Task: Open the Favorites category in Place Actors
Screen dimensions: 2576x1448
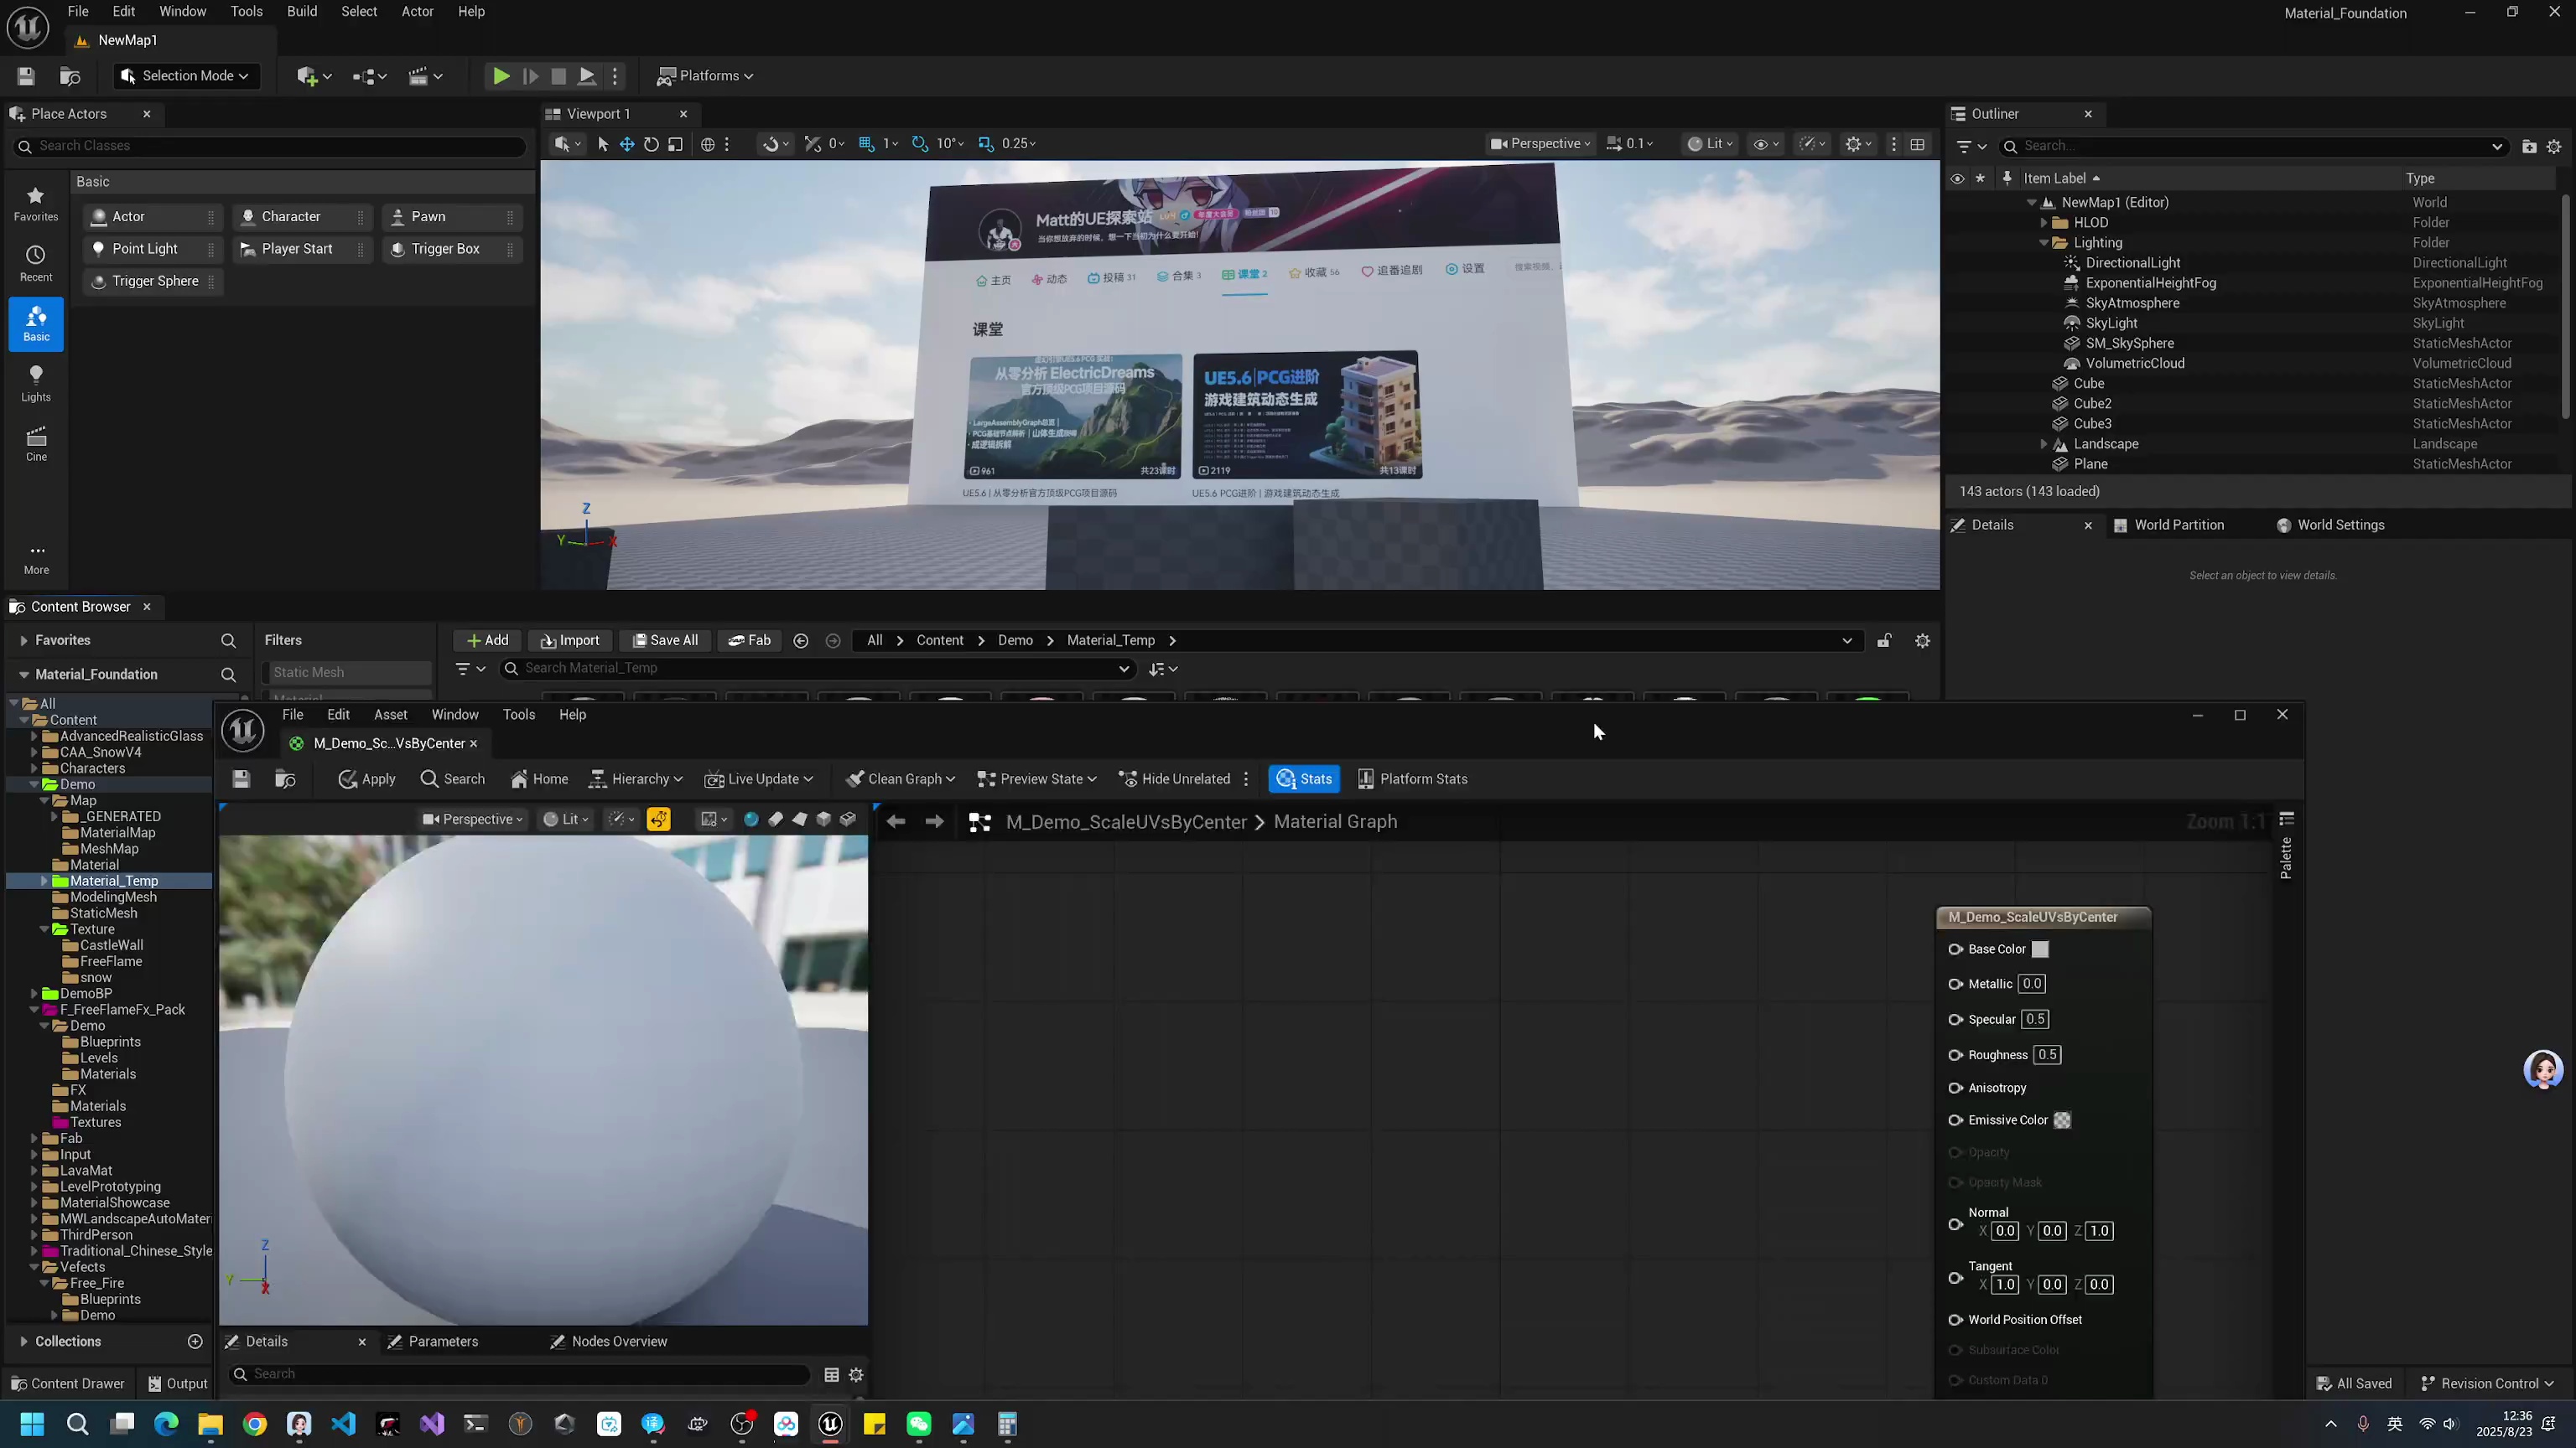Action: [36, 204]
